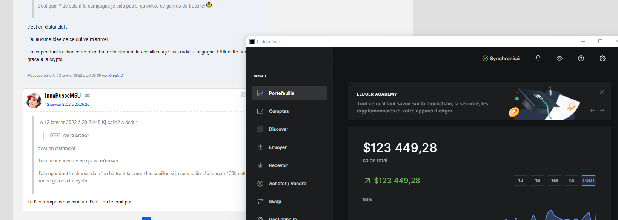Expand Voir la citation in the forum quote
618x220 pixels.
coord(75,135)
